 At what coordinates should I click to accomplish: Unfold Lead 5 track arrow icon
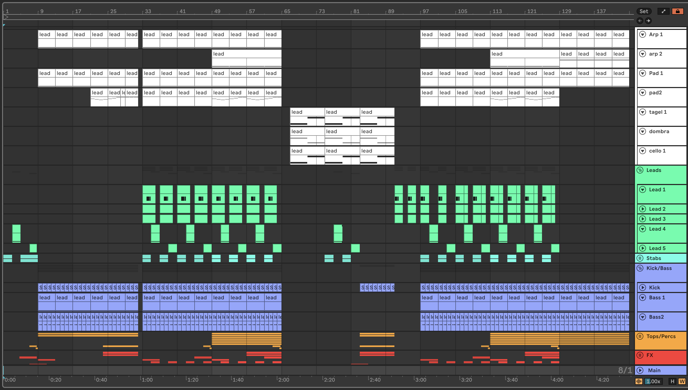tap(642, 248)
